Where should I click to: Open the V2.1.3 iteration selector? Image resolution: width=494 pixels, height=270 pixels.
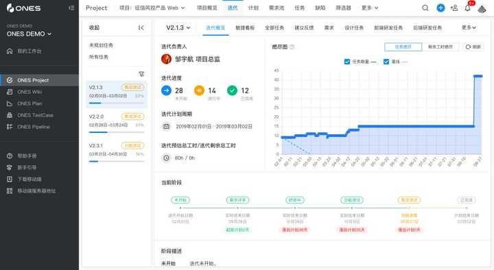(178, 27)
